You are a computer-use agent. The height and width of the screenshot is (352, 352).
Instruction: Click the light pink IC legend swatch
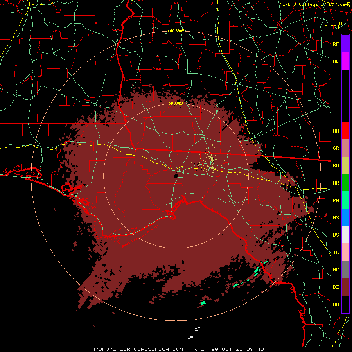(x=345, y=252)
